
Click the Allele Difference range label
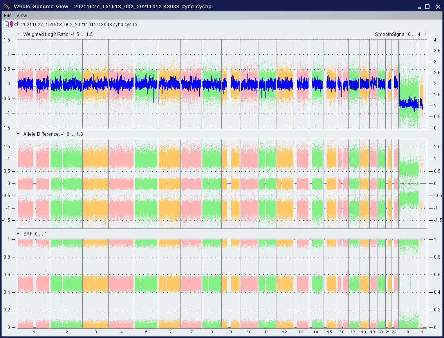point(53,134)
